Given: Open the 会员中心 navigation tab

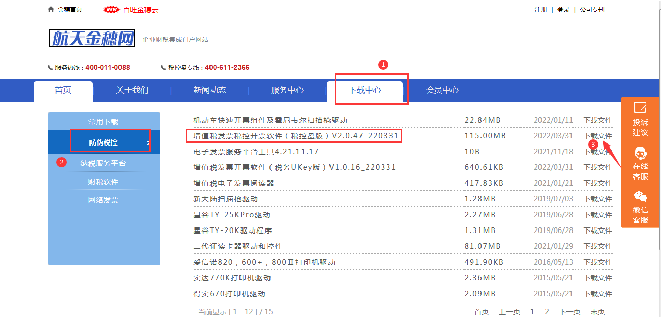Looking at the screenshot, I should pos(442,90).
